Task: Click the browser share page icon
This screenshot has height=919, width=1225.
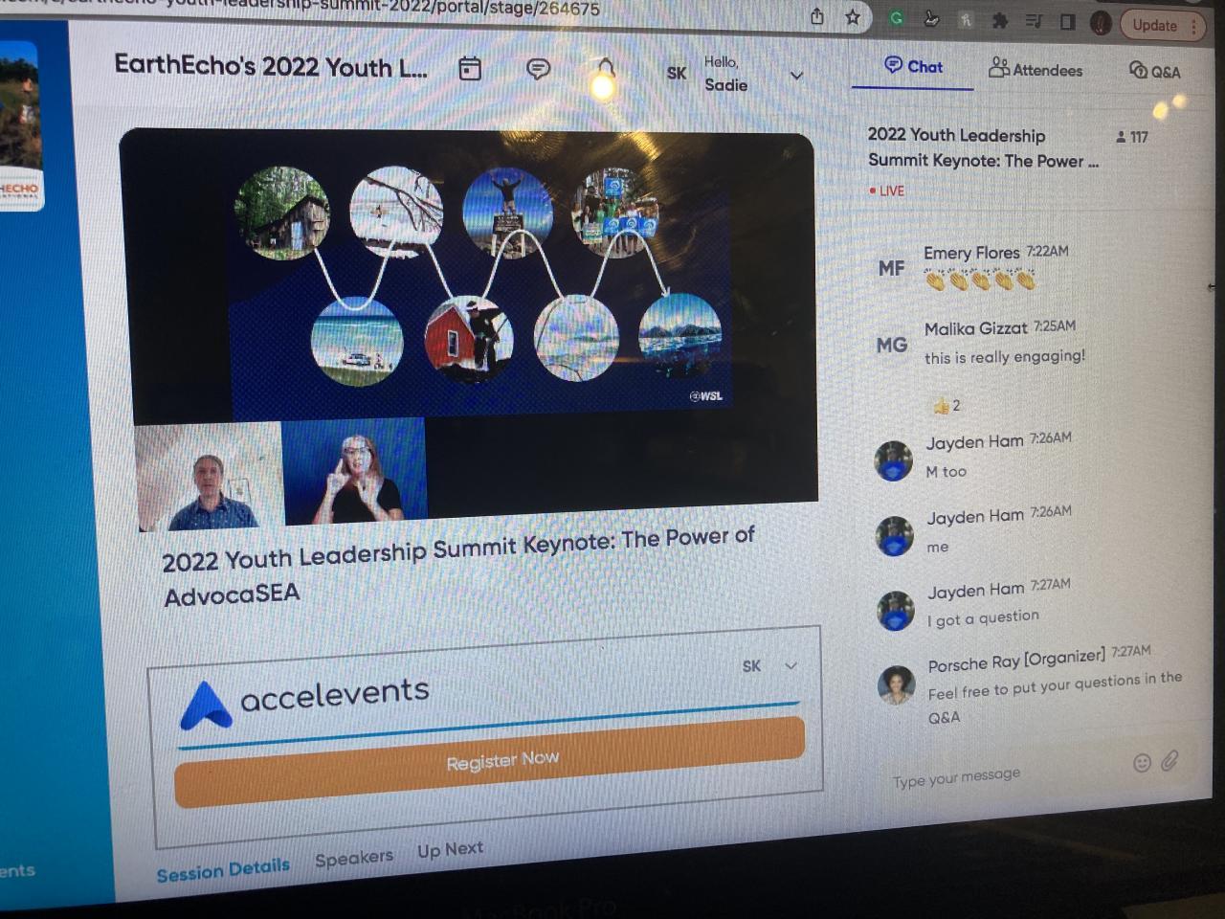Action: (816, 16)
